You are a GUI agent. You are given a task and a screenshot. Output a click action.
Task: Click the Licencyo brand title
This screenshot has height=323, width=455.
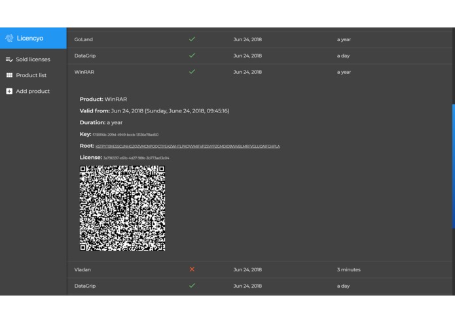pos(30,38)
